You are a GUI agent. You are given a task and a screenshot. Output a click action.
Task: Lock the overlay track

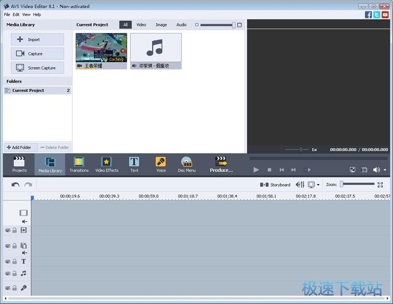(15, 246)
